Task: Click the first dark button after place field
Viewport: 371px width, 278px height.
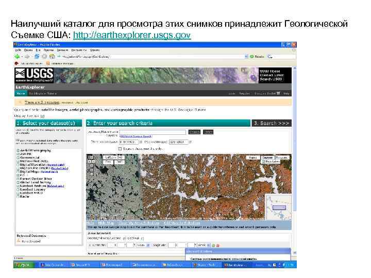Action: coord(194,132)
